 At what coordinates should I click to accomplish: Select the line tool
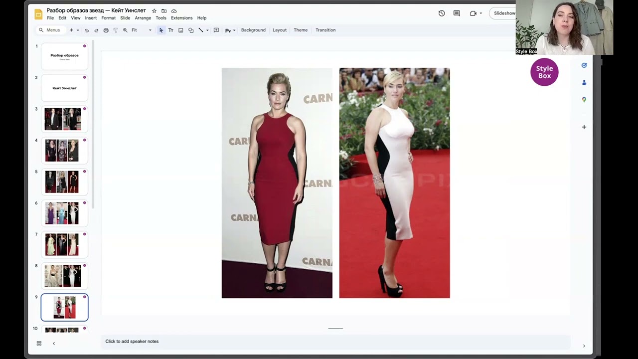pyautogui.click(x=201, y=30)
